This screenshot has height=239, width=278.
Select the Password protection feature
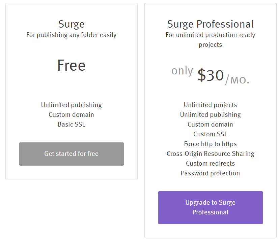coord(210,173)
